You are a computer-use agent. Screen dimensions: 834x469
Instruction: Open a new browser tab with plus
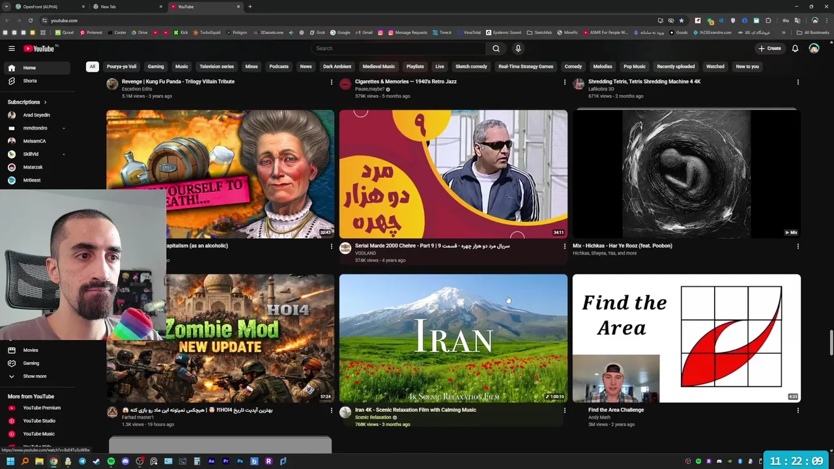[x=250, y=7]
